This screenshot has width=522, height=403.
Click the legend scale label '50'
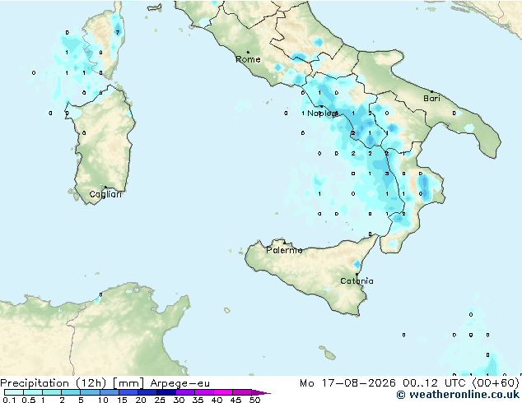[x=254, y=400]
